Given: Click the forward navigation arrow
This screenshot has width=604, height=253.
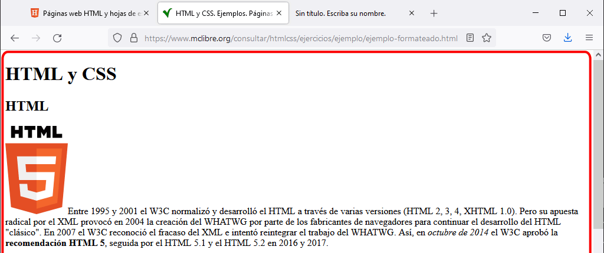Looking at the screenshot, I should tap(36, 38).
